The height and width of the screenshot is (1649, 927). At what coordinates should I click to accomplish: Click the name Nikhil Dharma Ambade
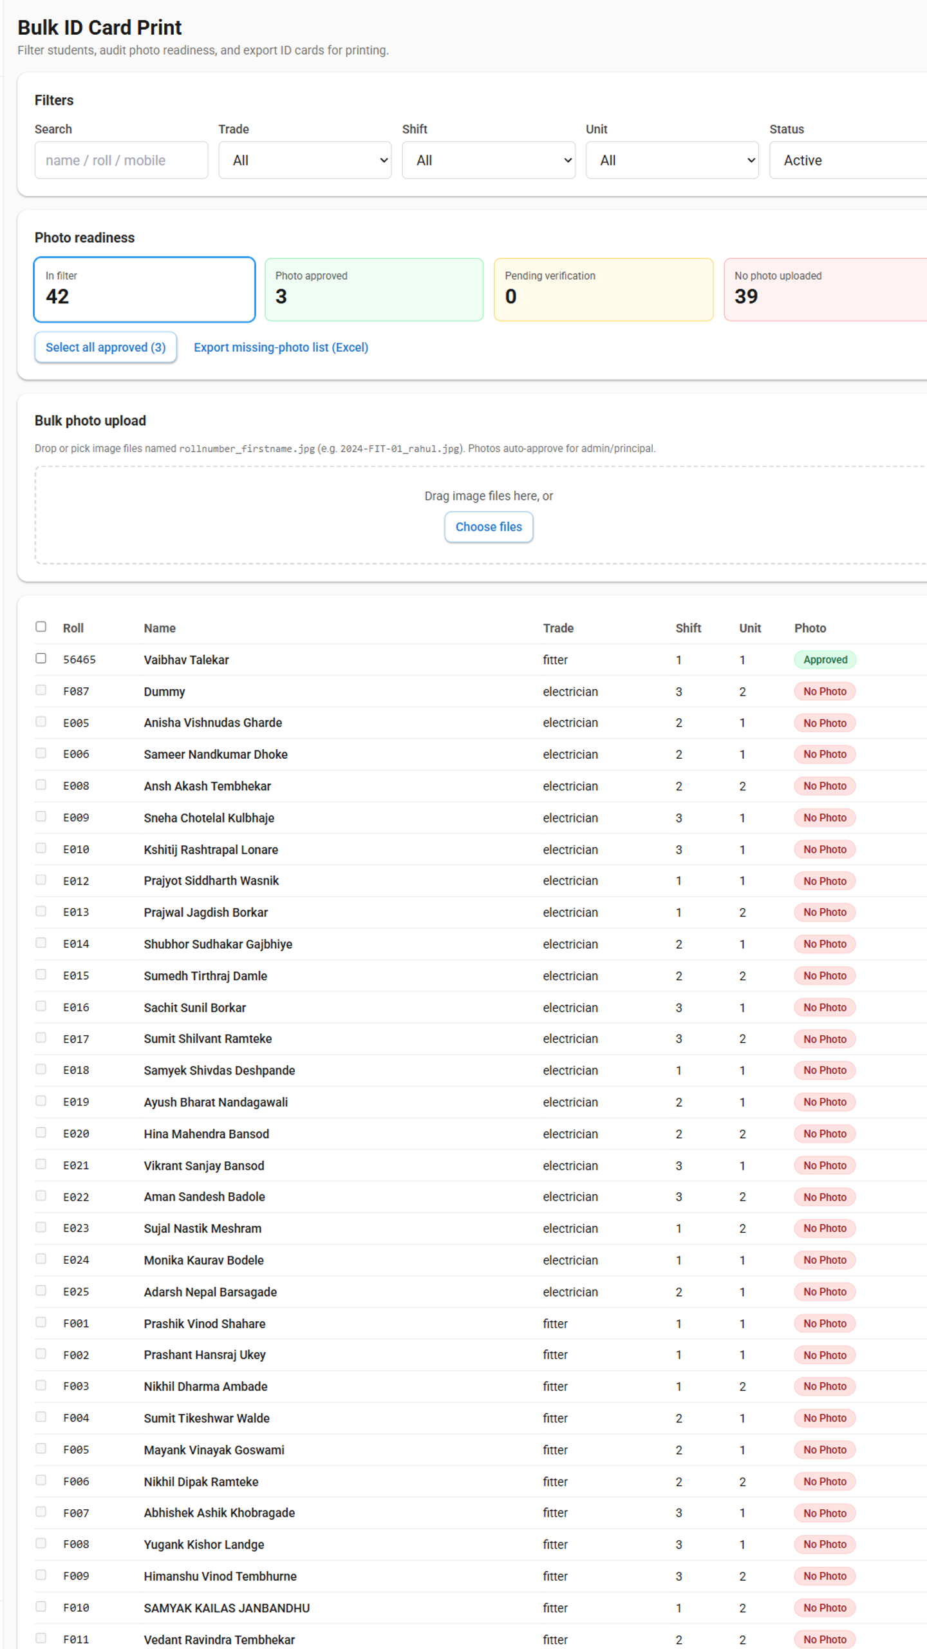205,1386
